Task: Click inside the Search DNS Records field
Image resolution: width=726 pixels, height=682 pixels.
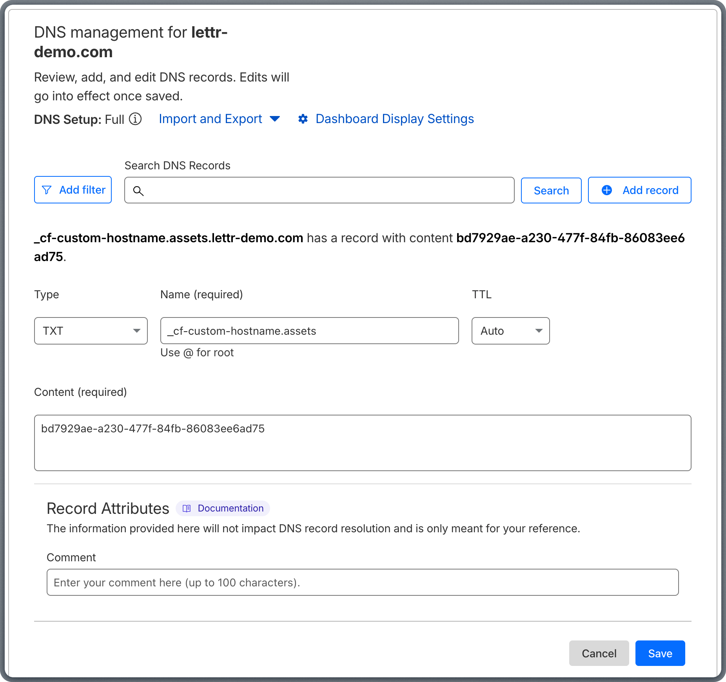Action: (319, 190)
